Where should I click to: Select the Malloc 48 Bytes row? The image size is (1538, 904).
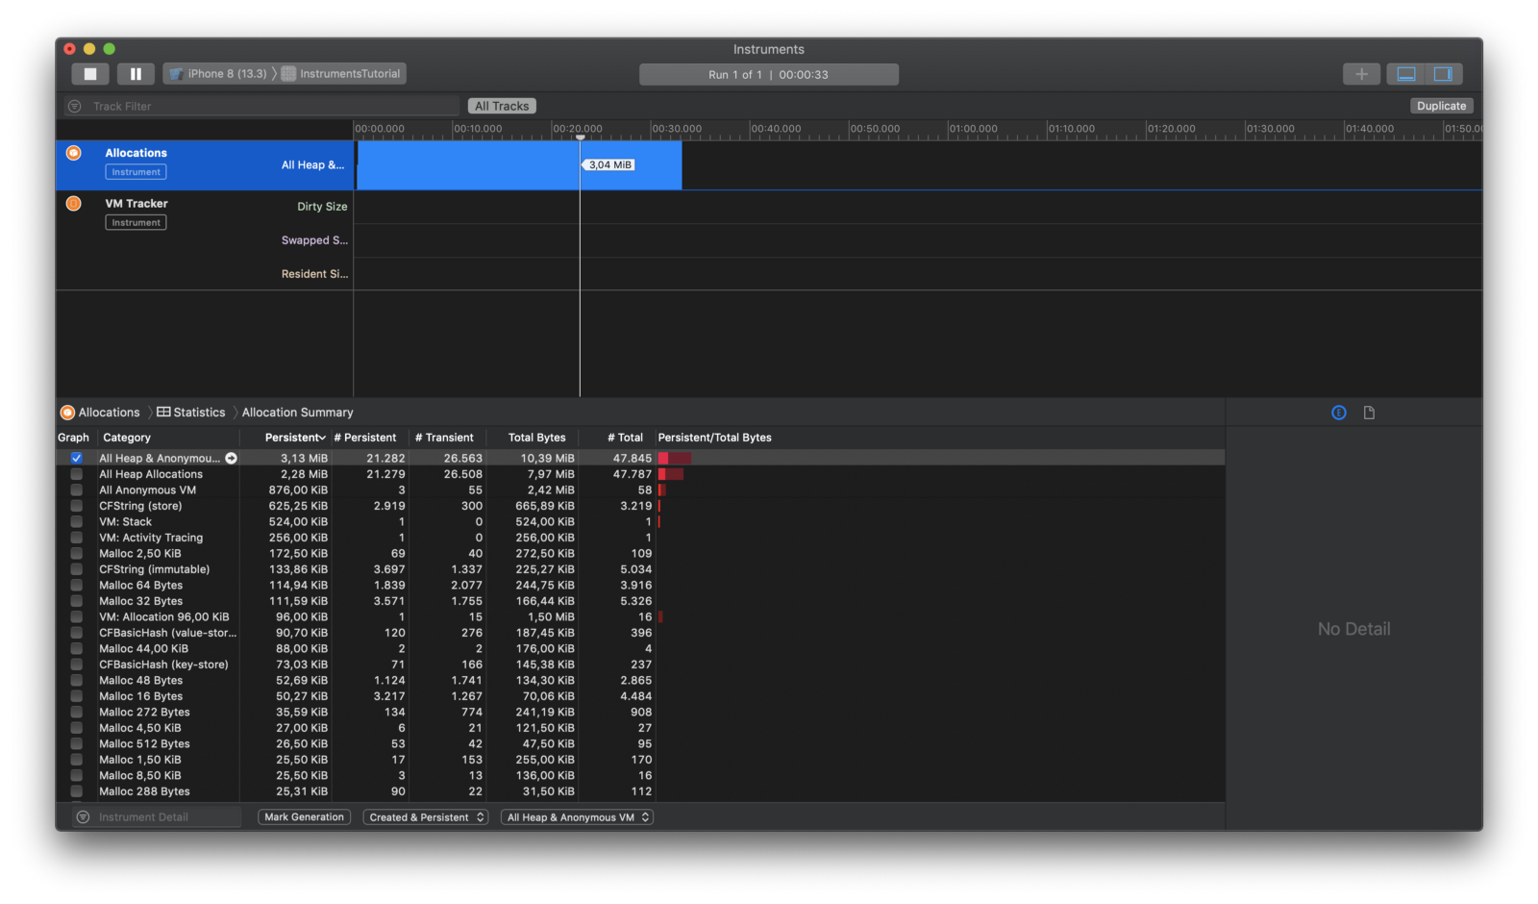(x=640, y=680)
